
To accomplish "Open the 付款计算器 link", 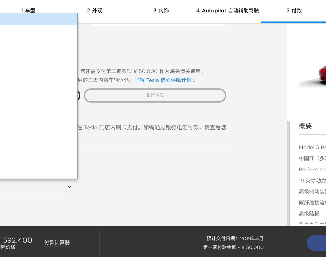I will [57, 243].
